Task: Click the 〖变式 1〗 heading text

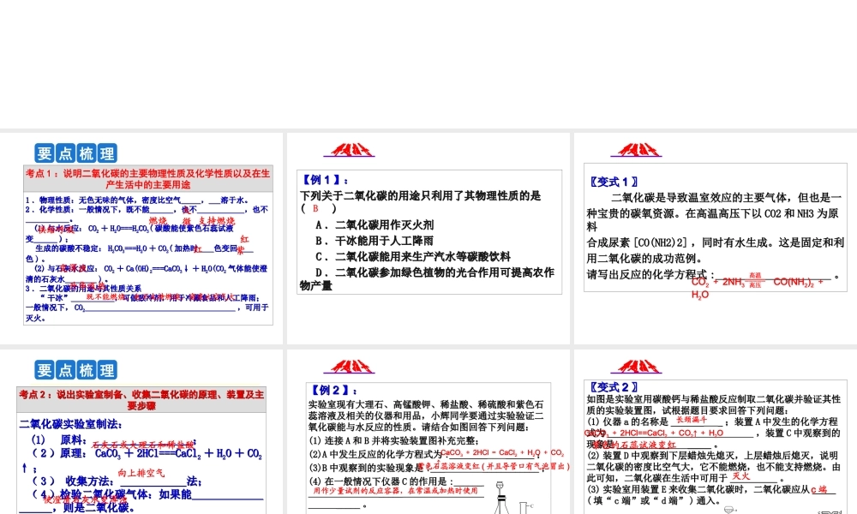Action: 614,182
